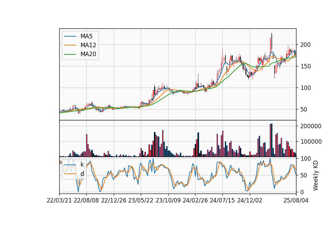Click the green MA20 legend line sample
The image size is (329, 236).
coord(70,54)
